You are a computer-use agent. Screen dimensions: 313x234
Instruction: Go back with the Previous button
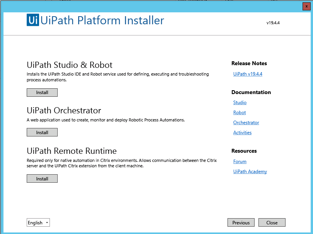tap(241, 223)
